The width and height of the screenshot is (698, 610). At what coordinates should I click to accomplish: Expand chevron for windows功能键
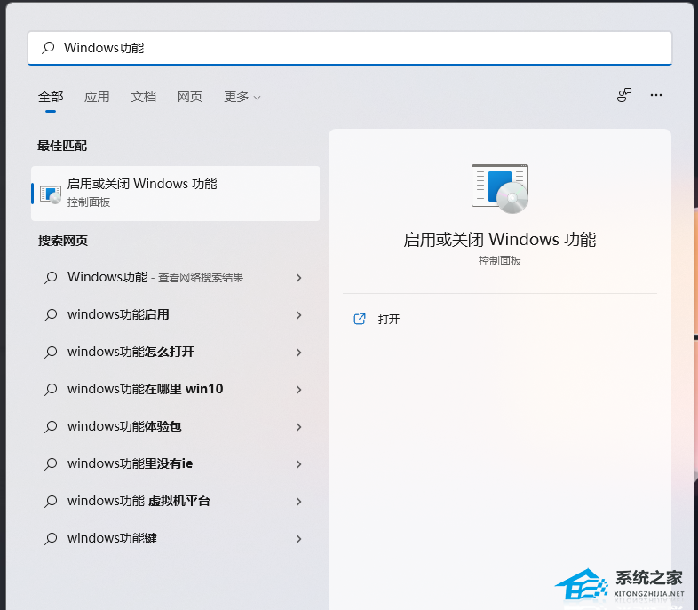(298, 539)
